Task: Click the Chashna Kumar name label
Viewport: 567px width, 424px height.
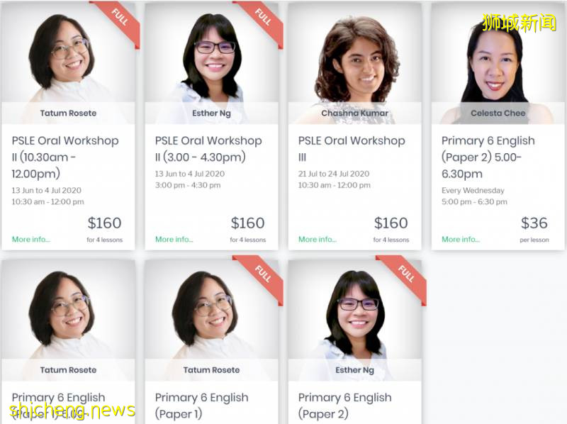Action: [x=354, y=113]
